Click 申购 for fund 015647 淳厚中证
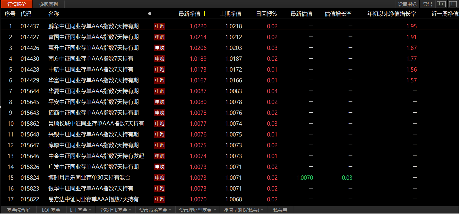 point(160,145)
